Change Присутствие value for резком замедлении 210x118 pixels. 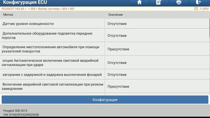(118, 87)
